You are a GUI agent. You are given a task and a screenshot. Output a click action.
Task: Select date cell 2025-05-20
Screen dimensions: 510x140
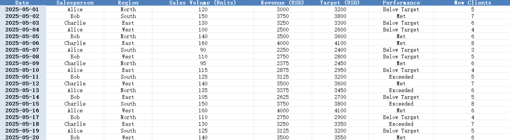(22, 137)
